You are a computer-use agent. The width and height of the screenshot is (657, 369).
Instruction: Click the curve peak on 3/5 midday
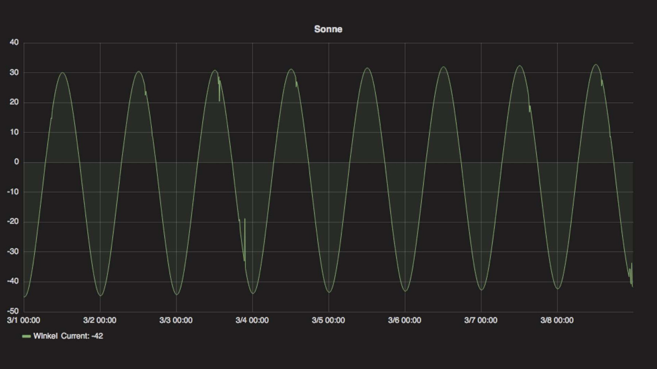click(x=367, y=68)
